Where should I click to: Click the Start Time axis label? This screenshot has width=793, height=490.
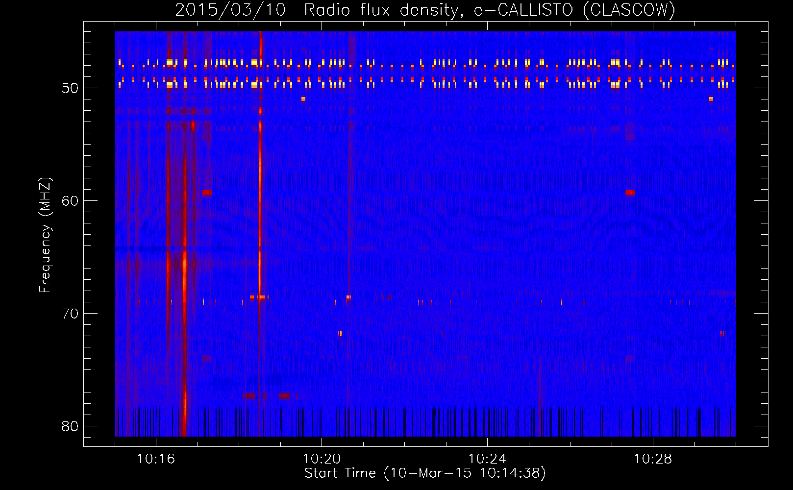point(425,473)
